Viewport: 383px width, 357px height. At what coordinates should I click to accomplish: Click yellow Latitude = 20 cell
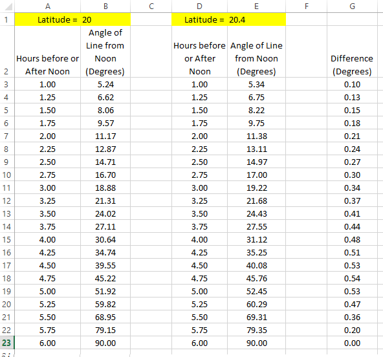72,19
